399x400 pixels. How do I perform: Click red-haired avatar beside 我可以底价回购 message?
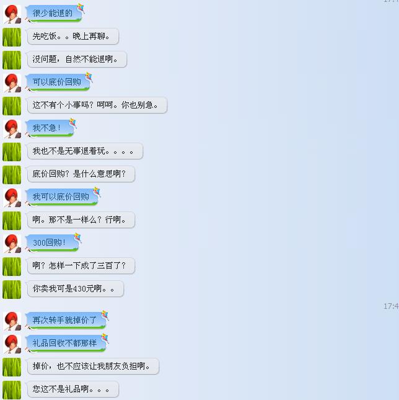pos(12,198)
